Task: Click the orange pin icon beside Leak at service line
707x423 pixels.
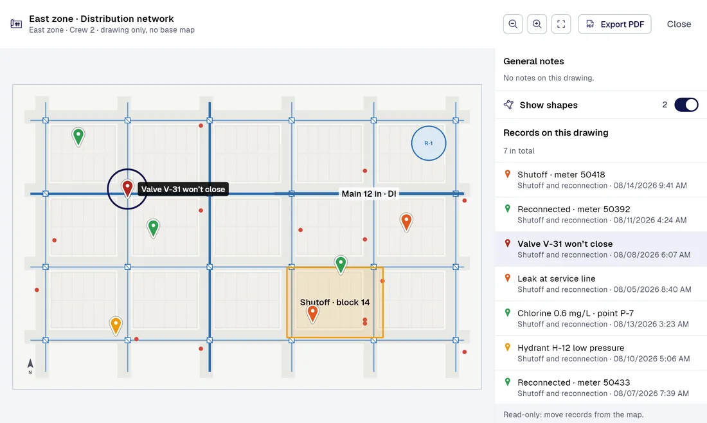Action: (508, 278)
